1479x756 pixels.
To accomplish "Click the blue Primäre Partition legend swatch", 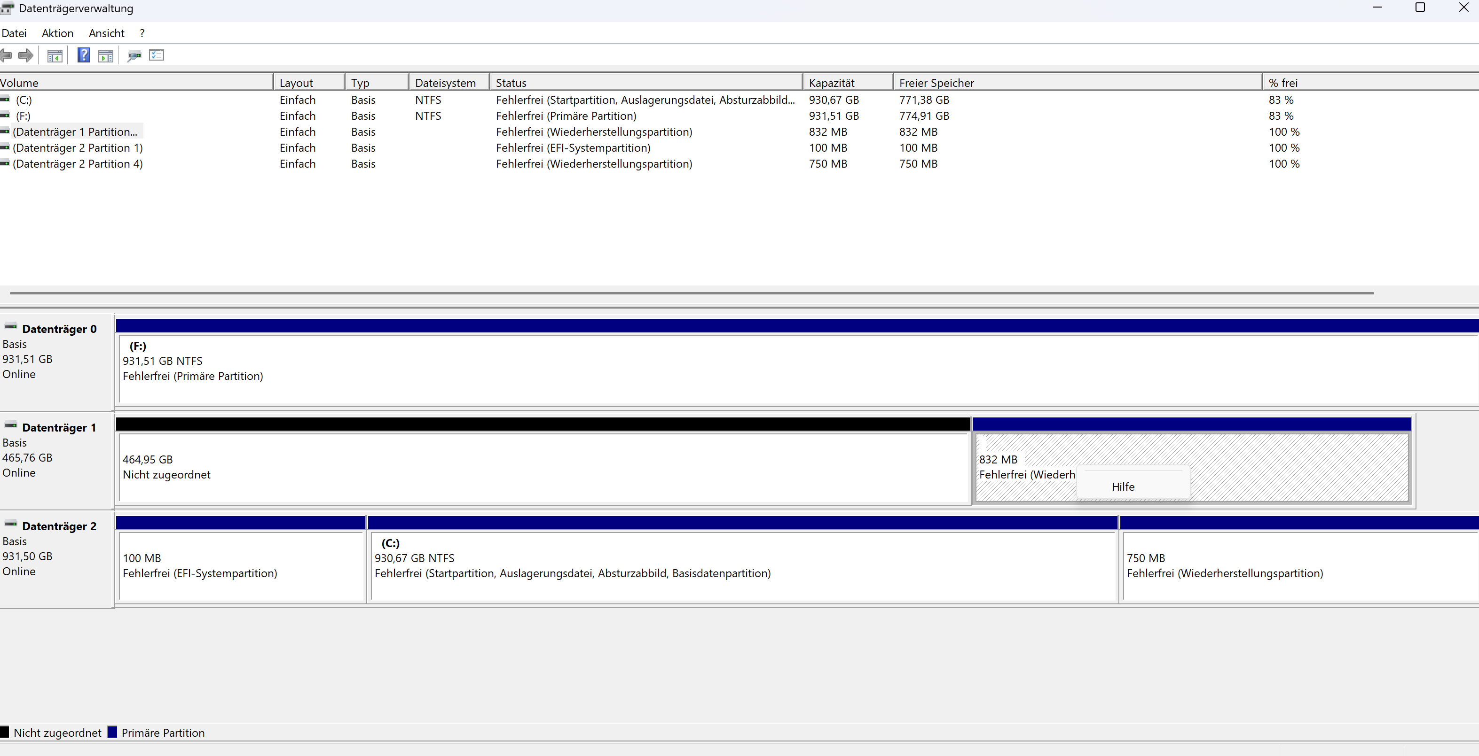I will 112,732.
